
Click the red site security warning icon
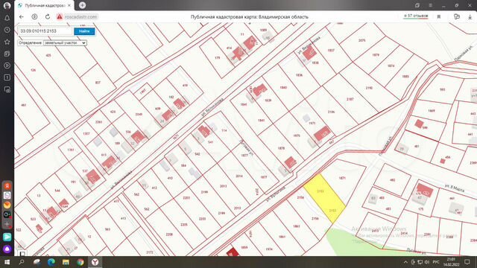coord(60,16)
